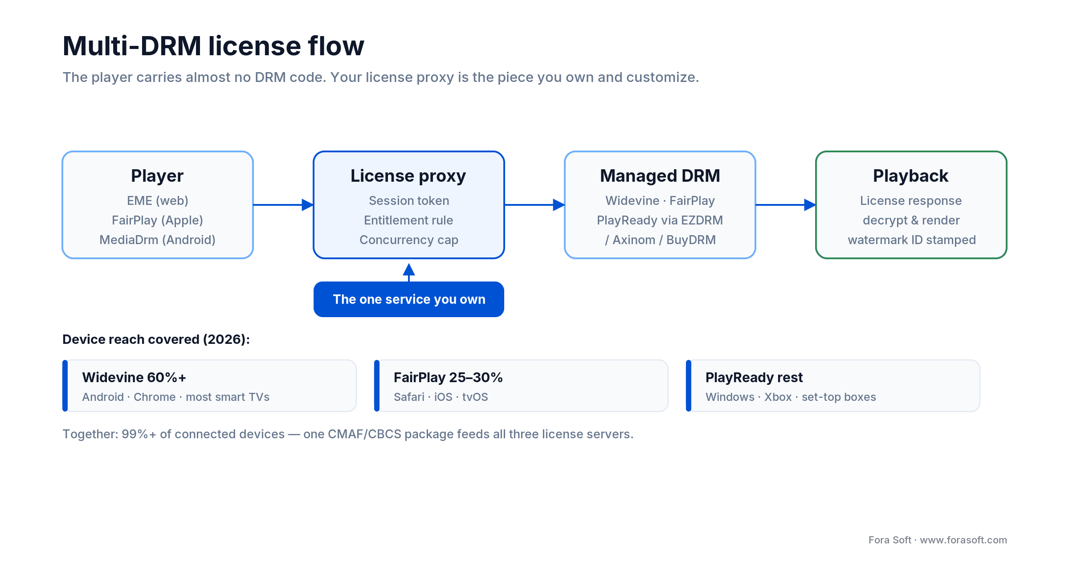This screenshot has height=563, width=1069.
Task: Click the 'Multi-DRM license flow' title
Action: tap(213, 46)
